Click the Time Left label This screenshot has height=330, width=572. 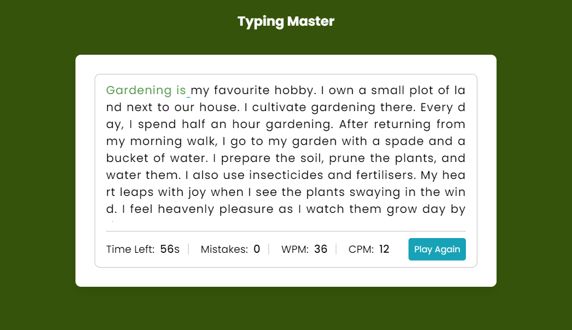(130, 250)
